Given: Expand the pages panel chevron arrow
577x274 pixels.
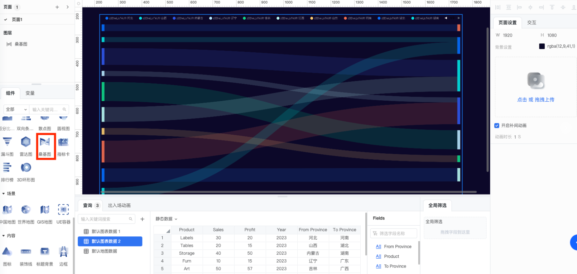Looking at the screenshot, I should click(67, 7).
